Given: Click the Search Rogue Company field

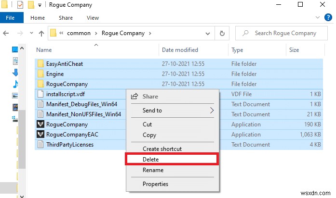Looking at the screenshot, I should (x=285, y=33).
